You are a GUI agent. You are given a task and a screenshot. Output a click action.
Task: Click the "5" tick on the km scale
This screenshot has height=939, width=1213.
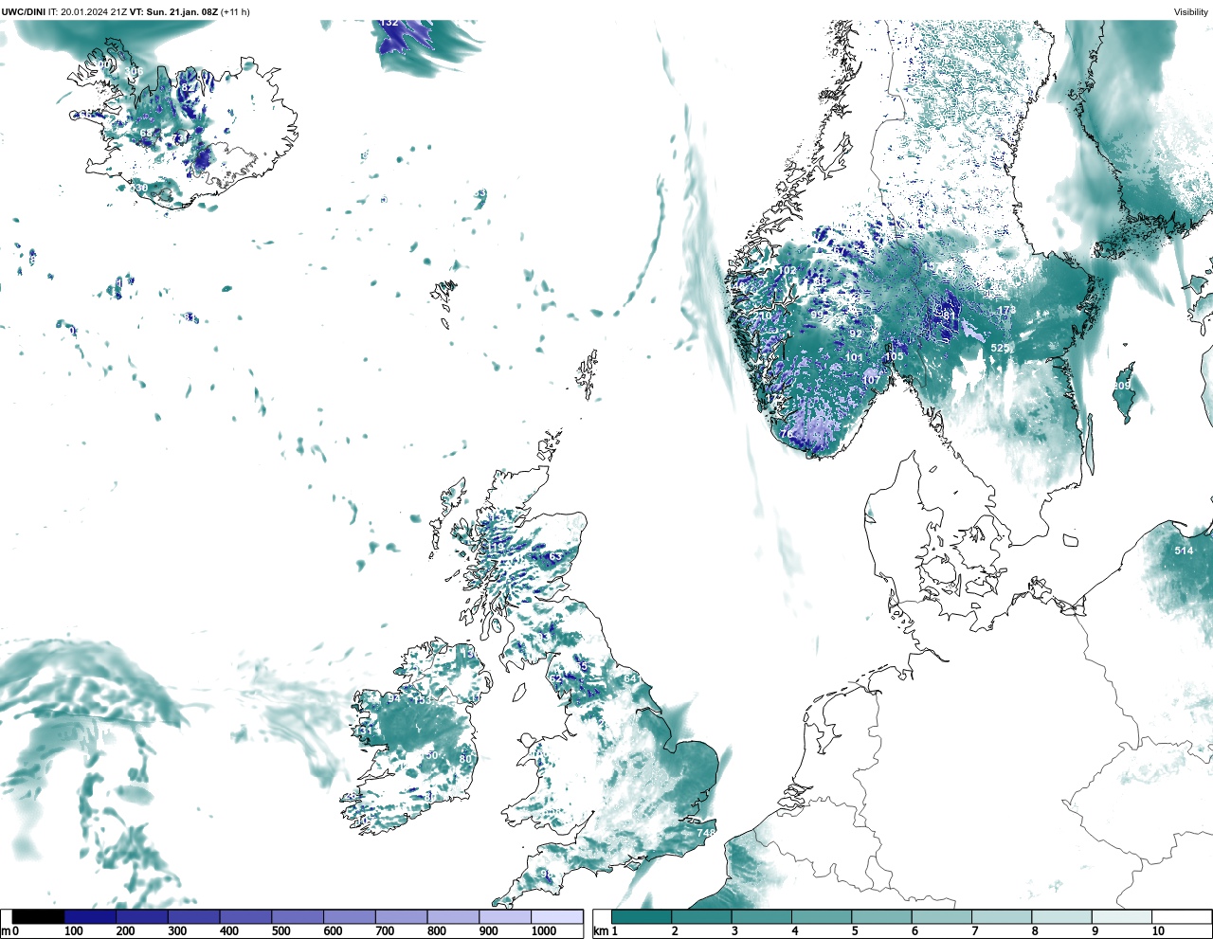pos(855,931)
